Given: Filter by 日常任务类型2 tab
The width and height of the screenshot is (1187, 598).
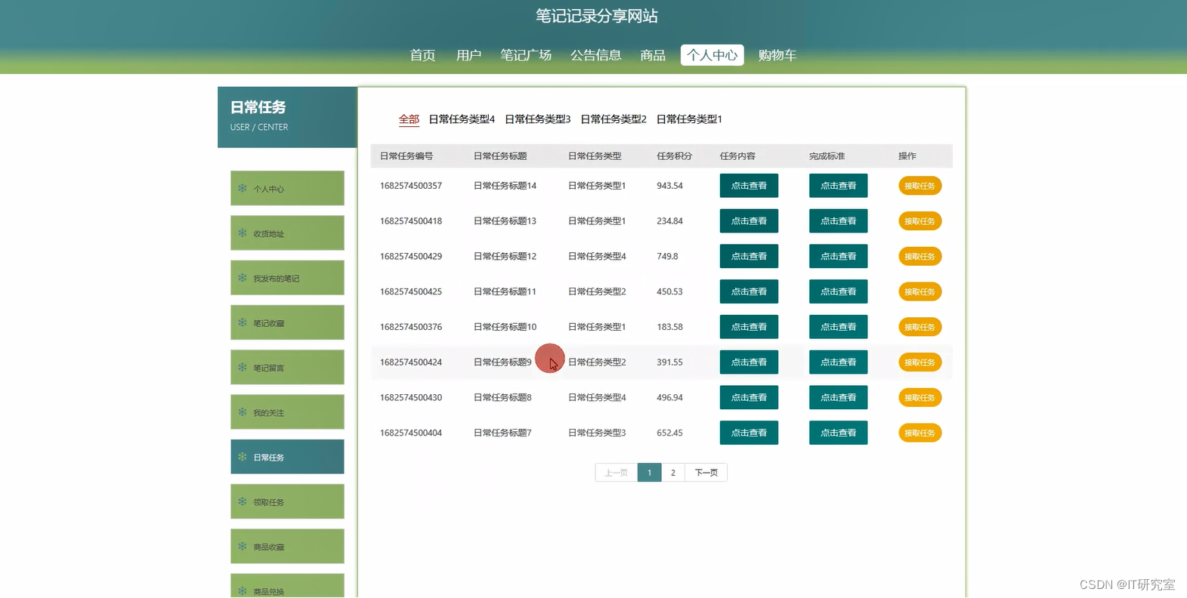Looking at the screenshot, I should coord(614,119).
